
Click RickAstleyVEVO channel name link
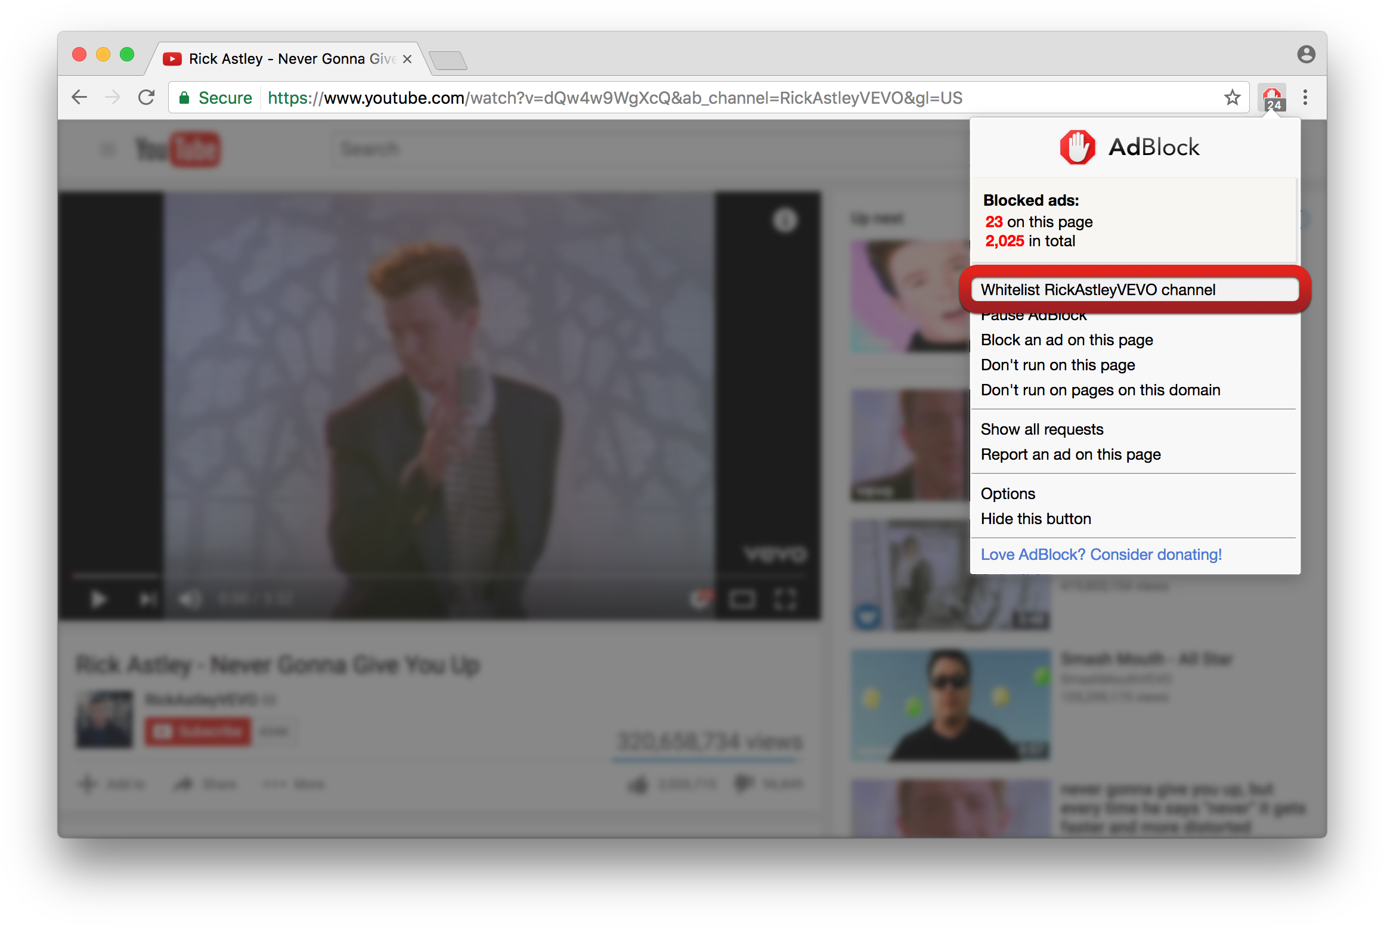coord(201,699)
